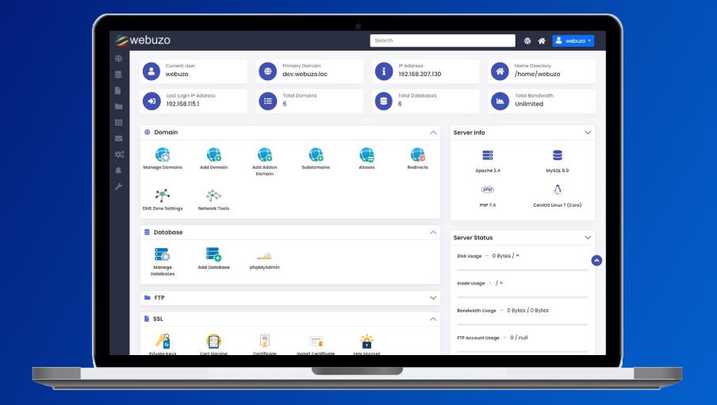This screenshot has width=717, height=405.
Task: Click the Apache 2.4 server icon
Action: (488, 155)
